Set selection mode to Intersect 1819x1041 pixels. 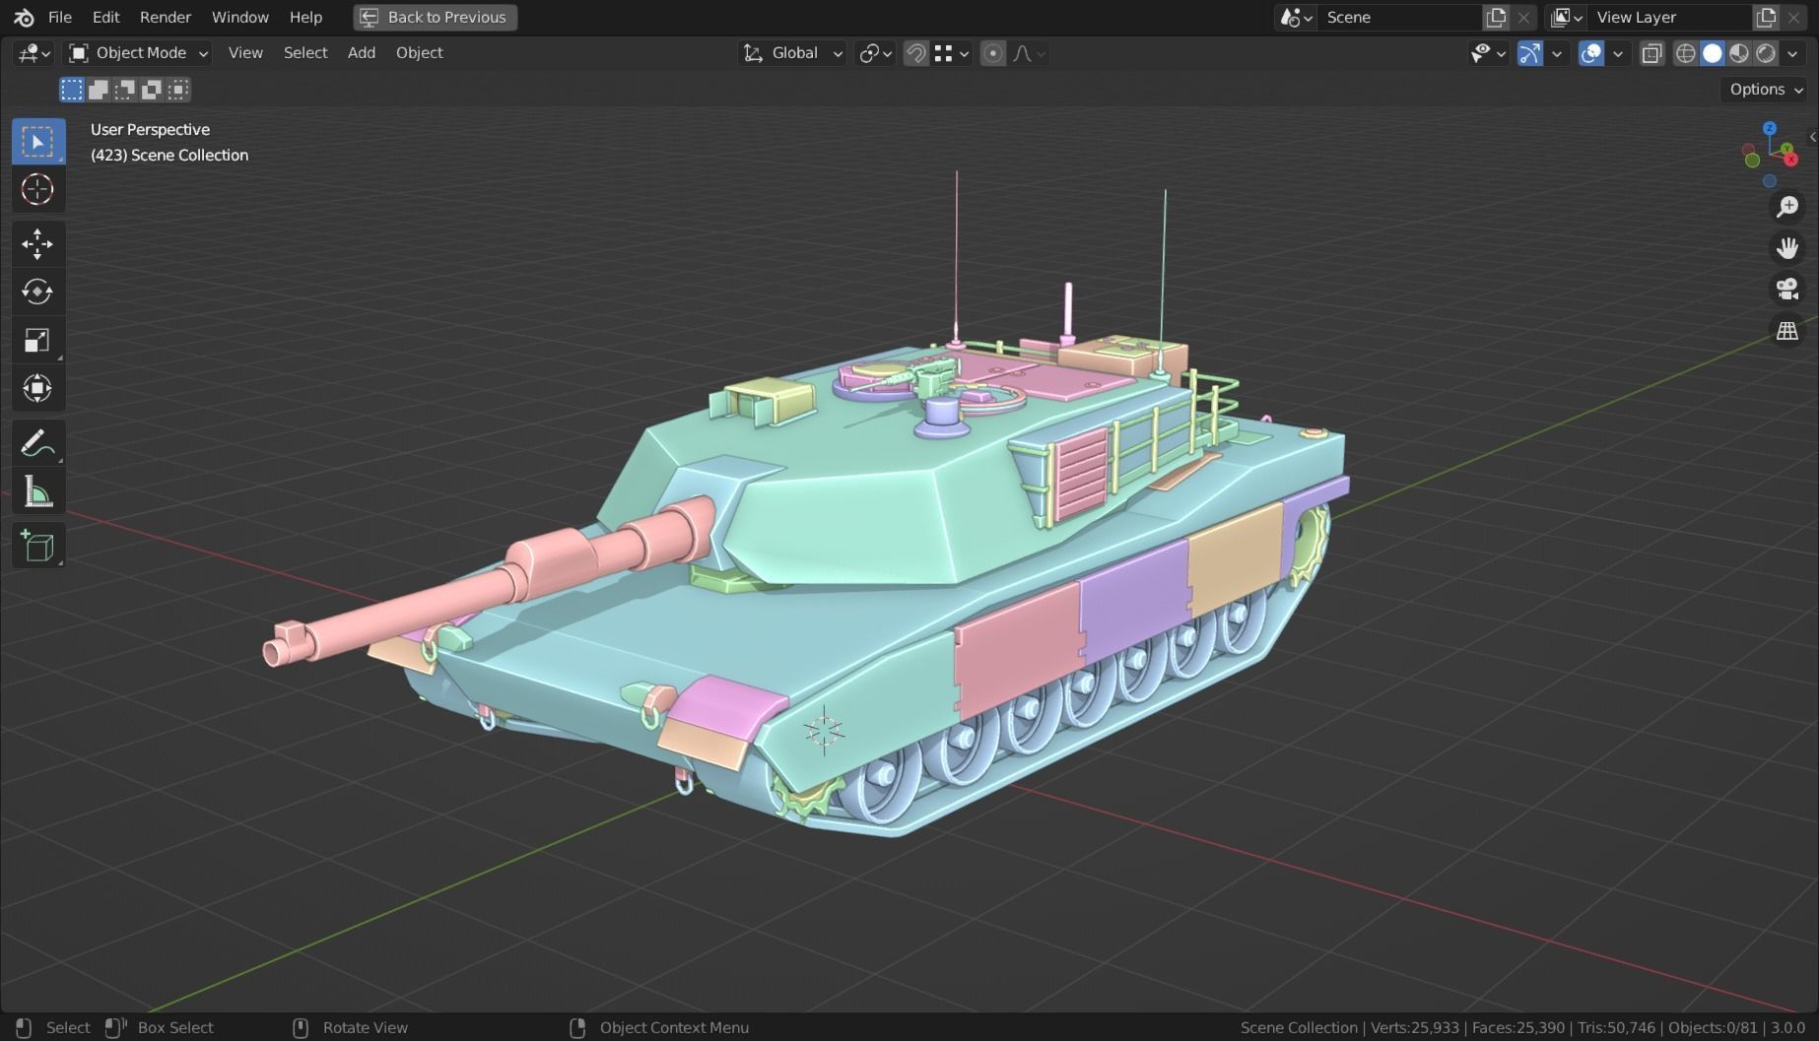[x=178, y=90]
